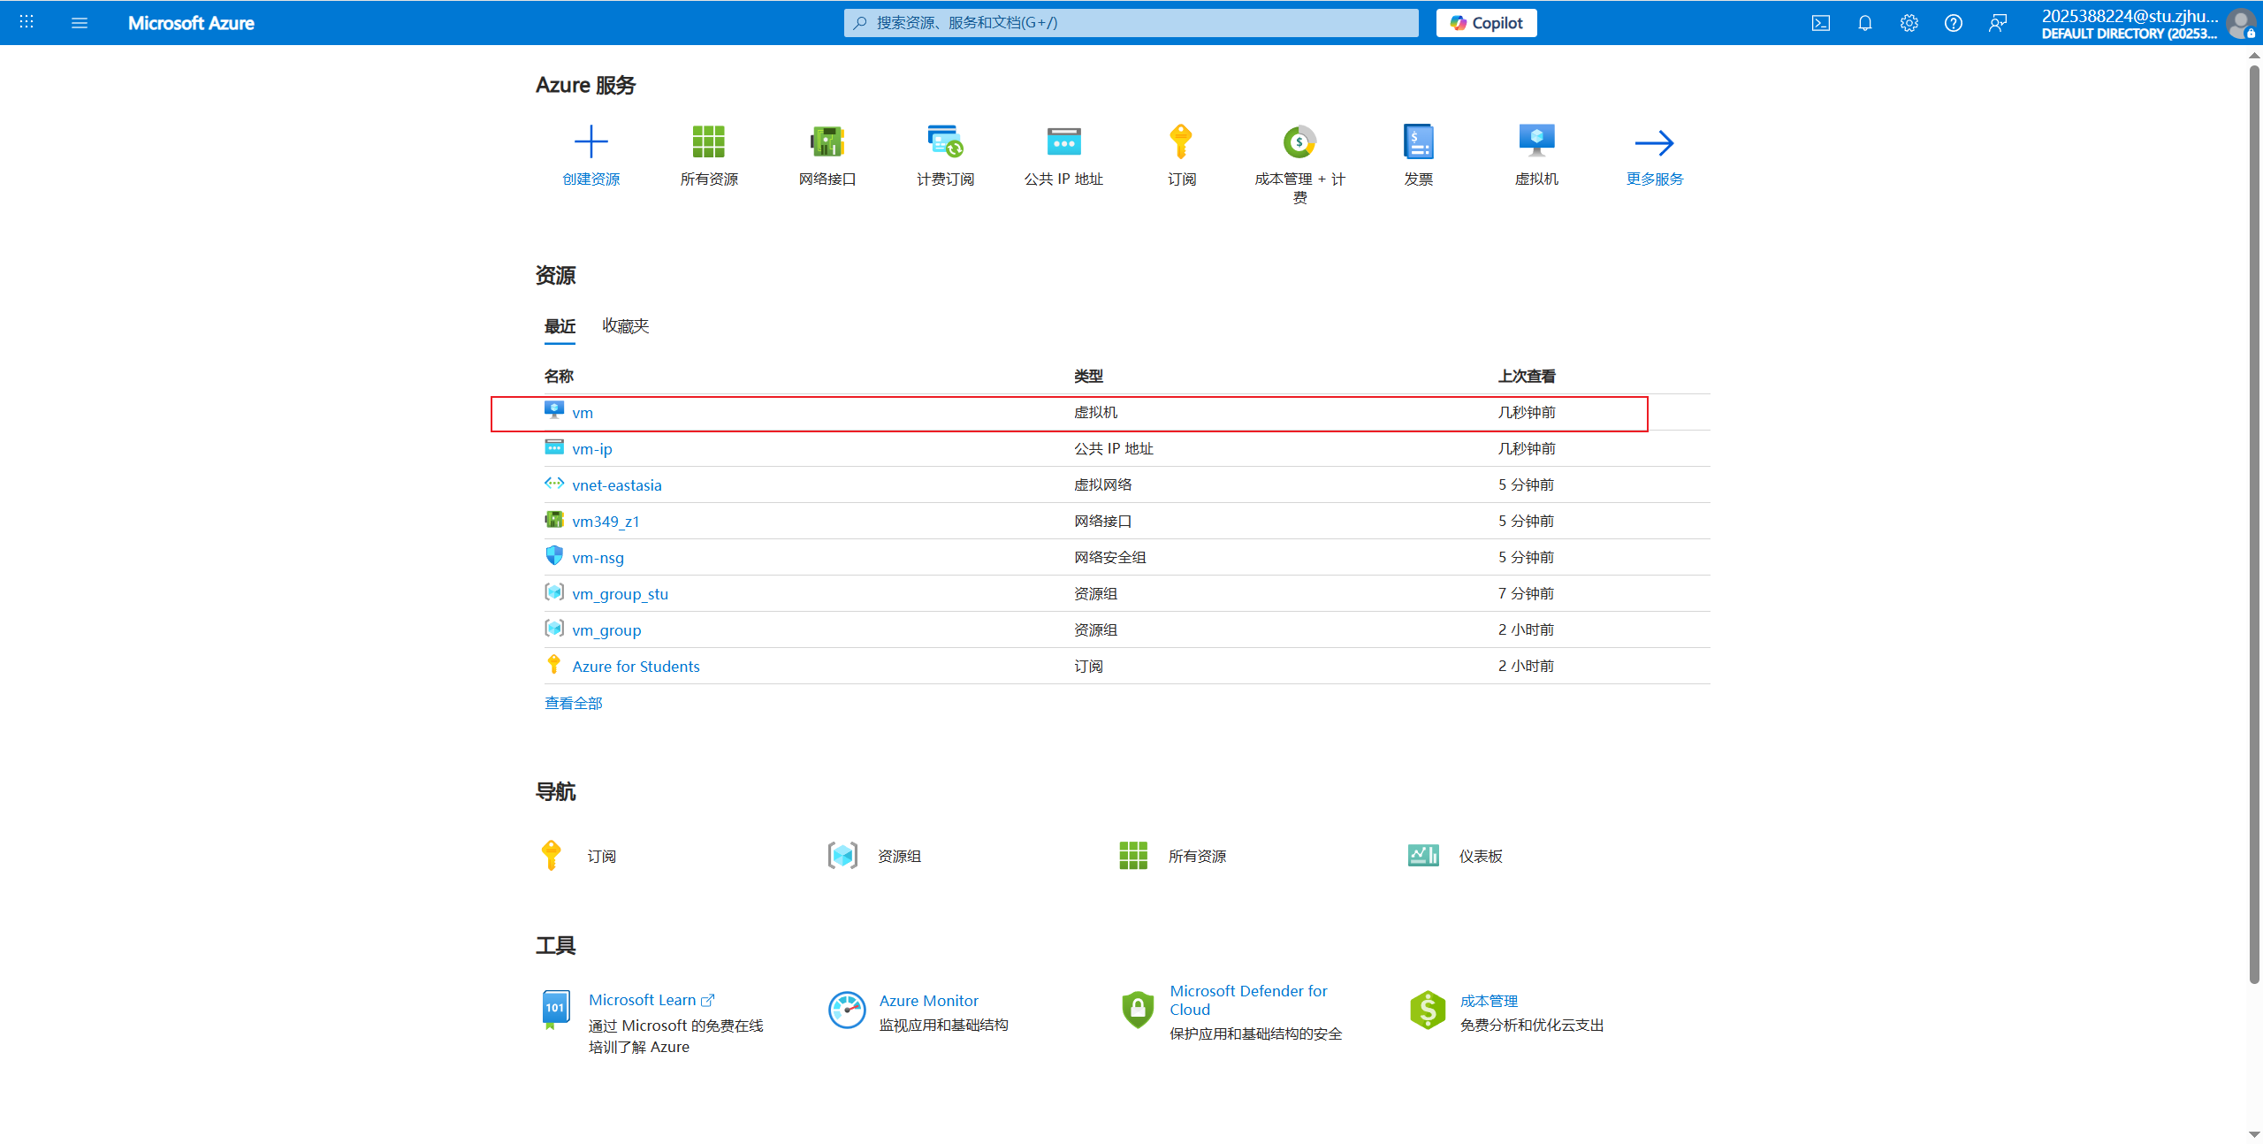Launch Cloud Shell from top bar
This screenshot has height=1144, width=2263.
(x=1821, y=23)
